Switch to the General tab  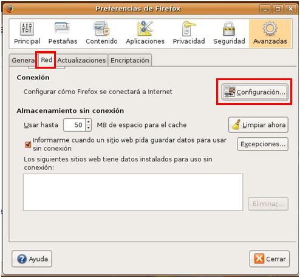pos(22,60)
